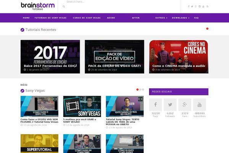Open 'Como fazer um Lower Third' thumbnail
The width and height of the screenshot is (229, 153).
tap(82, 144)
